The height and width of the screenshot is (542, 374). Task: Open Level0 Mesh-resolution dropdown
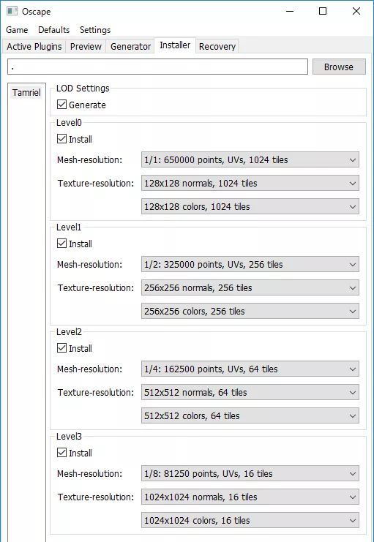point(250,159)
